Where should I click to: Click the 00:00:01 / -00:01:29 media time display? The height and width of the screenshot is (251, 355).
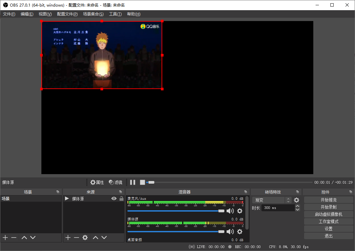pyautogui.click(x=333, y=182)
